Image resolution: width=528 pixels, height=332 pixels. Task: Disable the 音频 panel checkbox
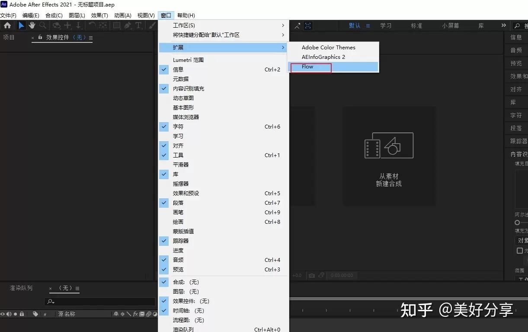click(164, 260)
